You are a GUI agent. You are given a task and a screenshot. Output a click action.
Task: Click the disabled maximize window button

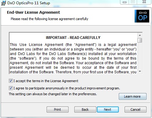(133, 2)
